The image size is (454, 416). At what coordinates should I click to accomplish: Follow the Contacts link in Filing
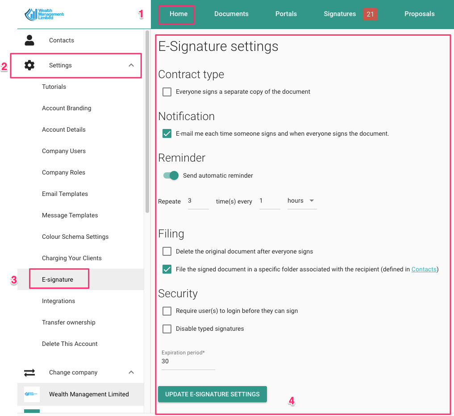[424, 269]
